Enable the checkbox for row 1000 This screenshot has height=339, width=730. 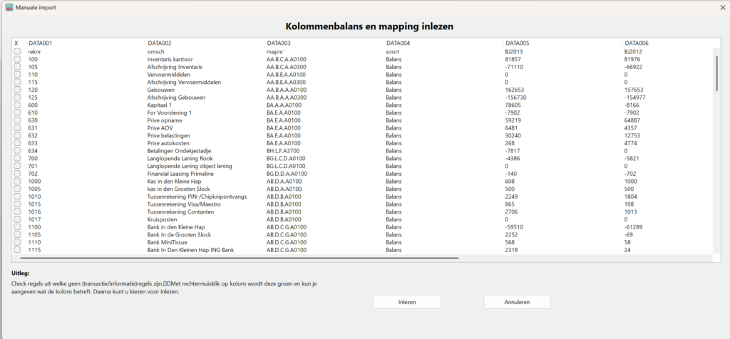click(17, 182)
